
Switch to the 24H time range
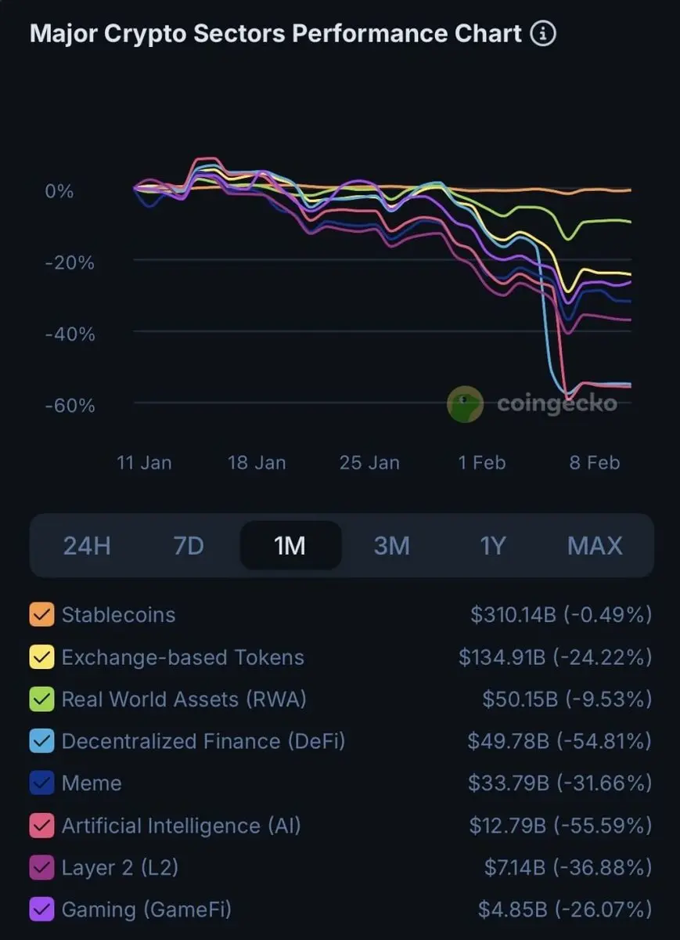point(87,545)
